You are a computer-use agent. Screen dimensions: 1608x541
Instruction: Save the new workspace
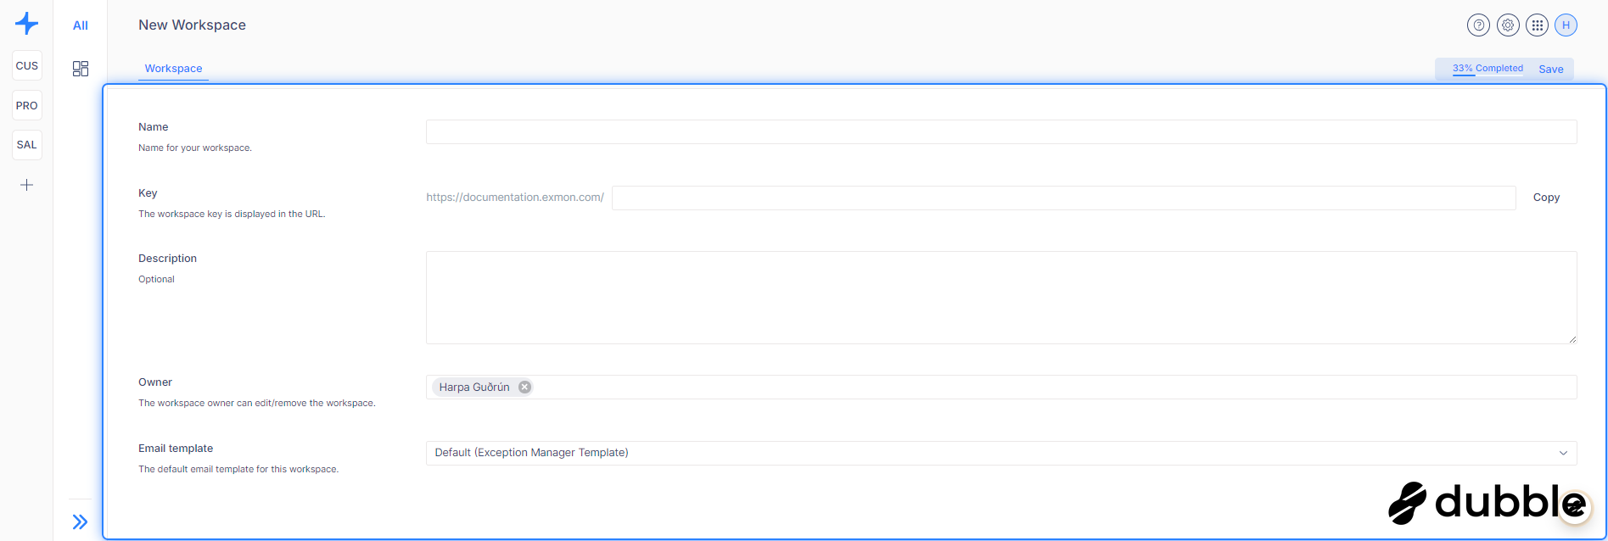tap(1551, 70)
